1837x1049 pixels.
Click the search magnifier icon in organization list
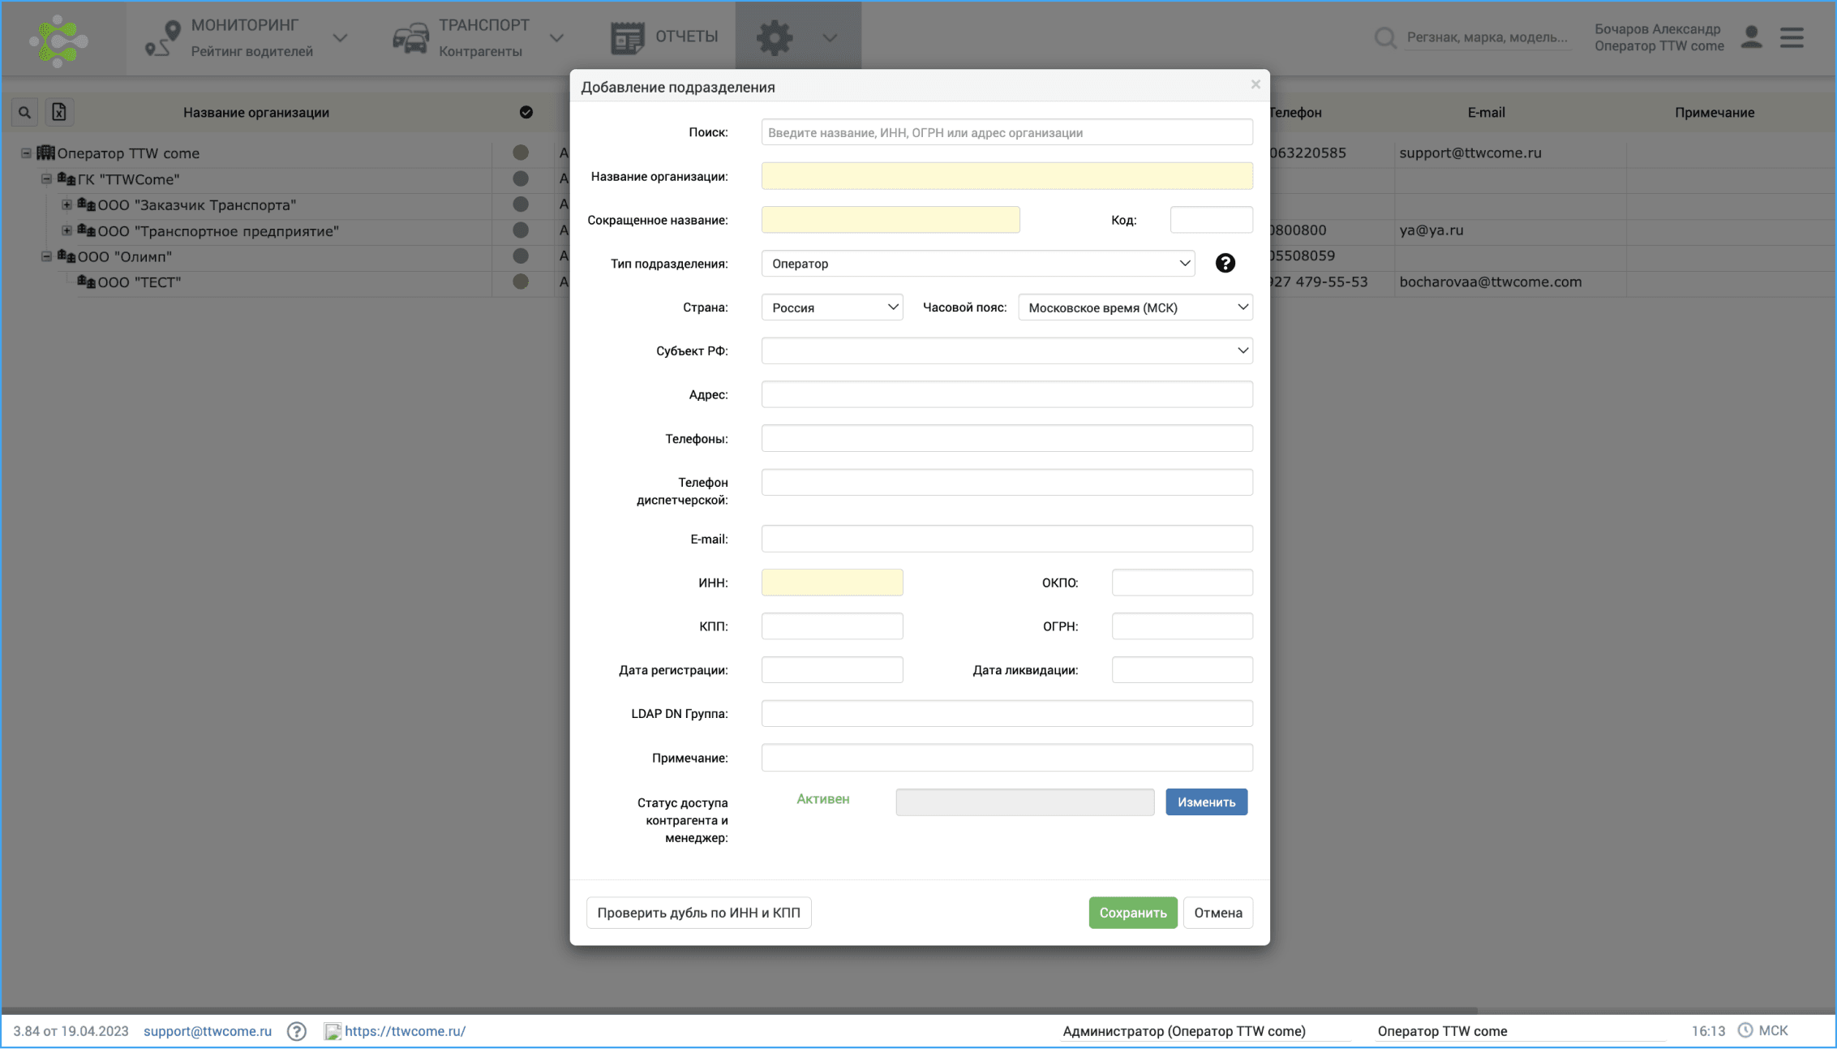click(x=25, y=112)
